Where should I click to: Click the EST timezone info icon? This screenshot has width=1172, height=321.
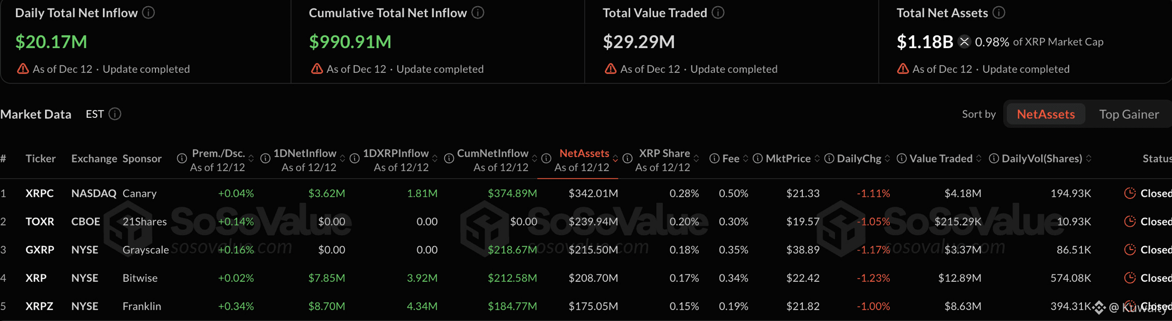coord(115,114)
